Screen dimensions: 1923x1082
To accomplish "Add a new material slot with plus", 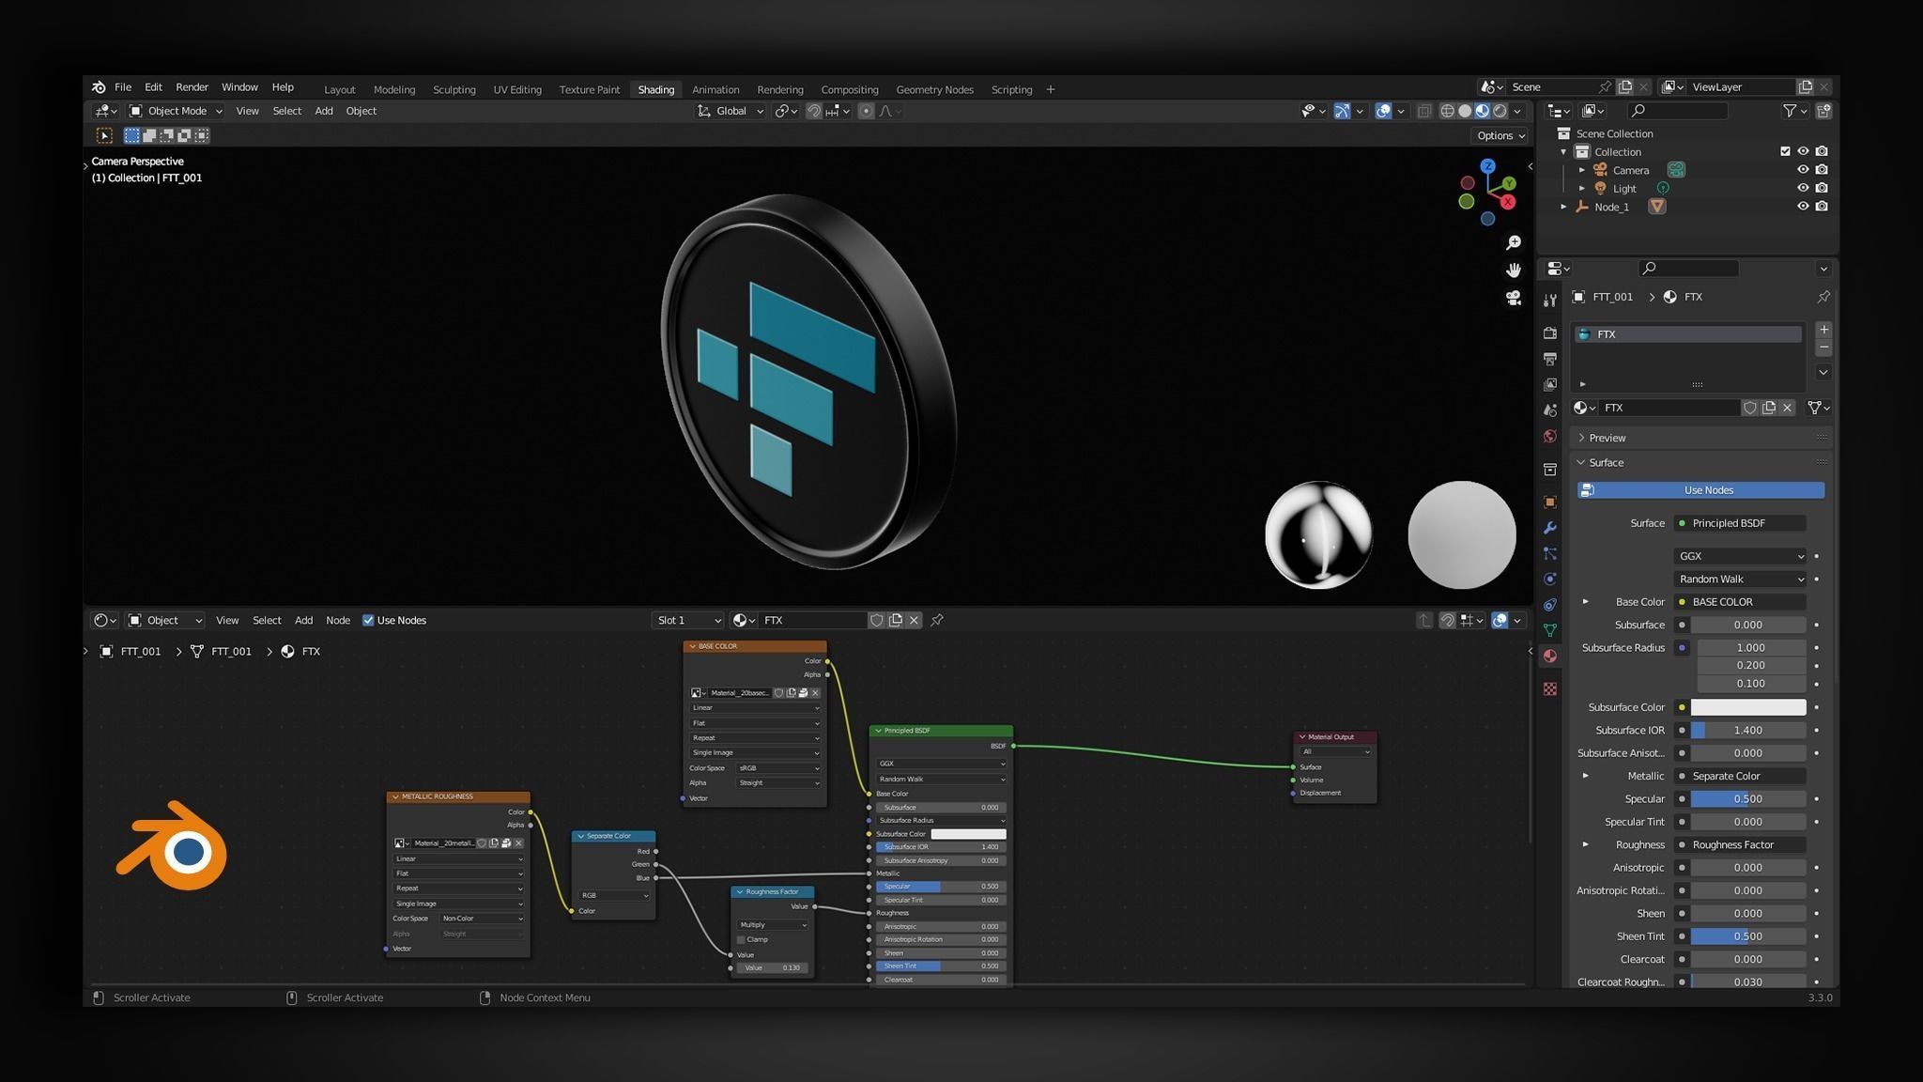I will click(x=1823, y=330).
